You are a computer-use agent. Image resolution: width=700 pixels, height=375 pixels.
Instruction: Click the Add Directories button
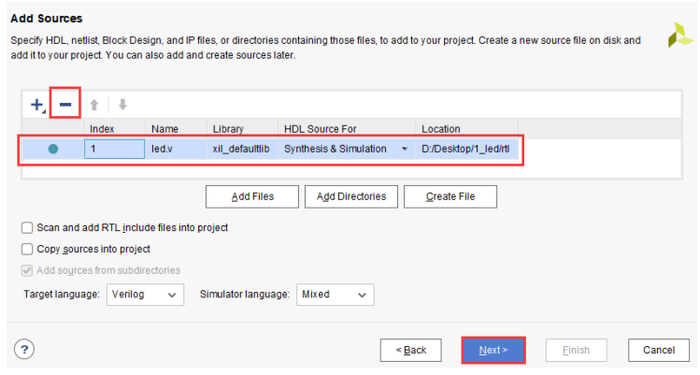point(351,196)
